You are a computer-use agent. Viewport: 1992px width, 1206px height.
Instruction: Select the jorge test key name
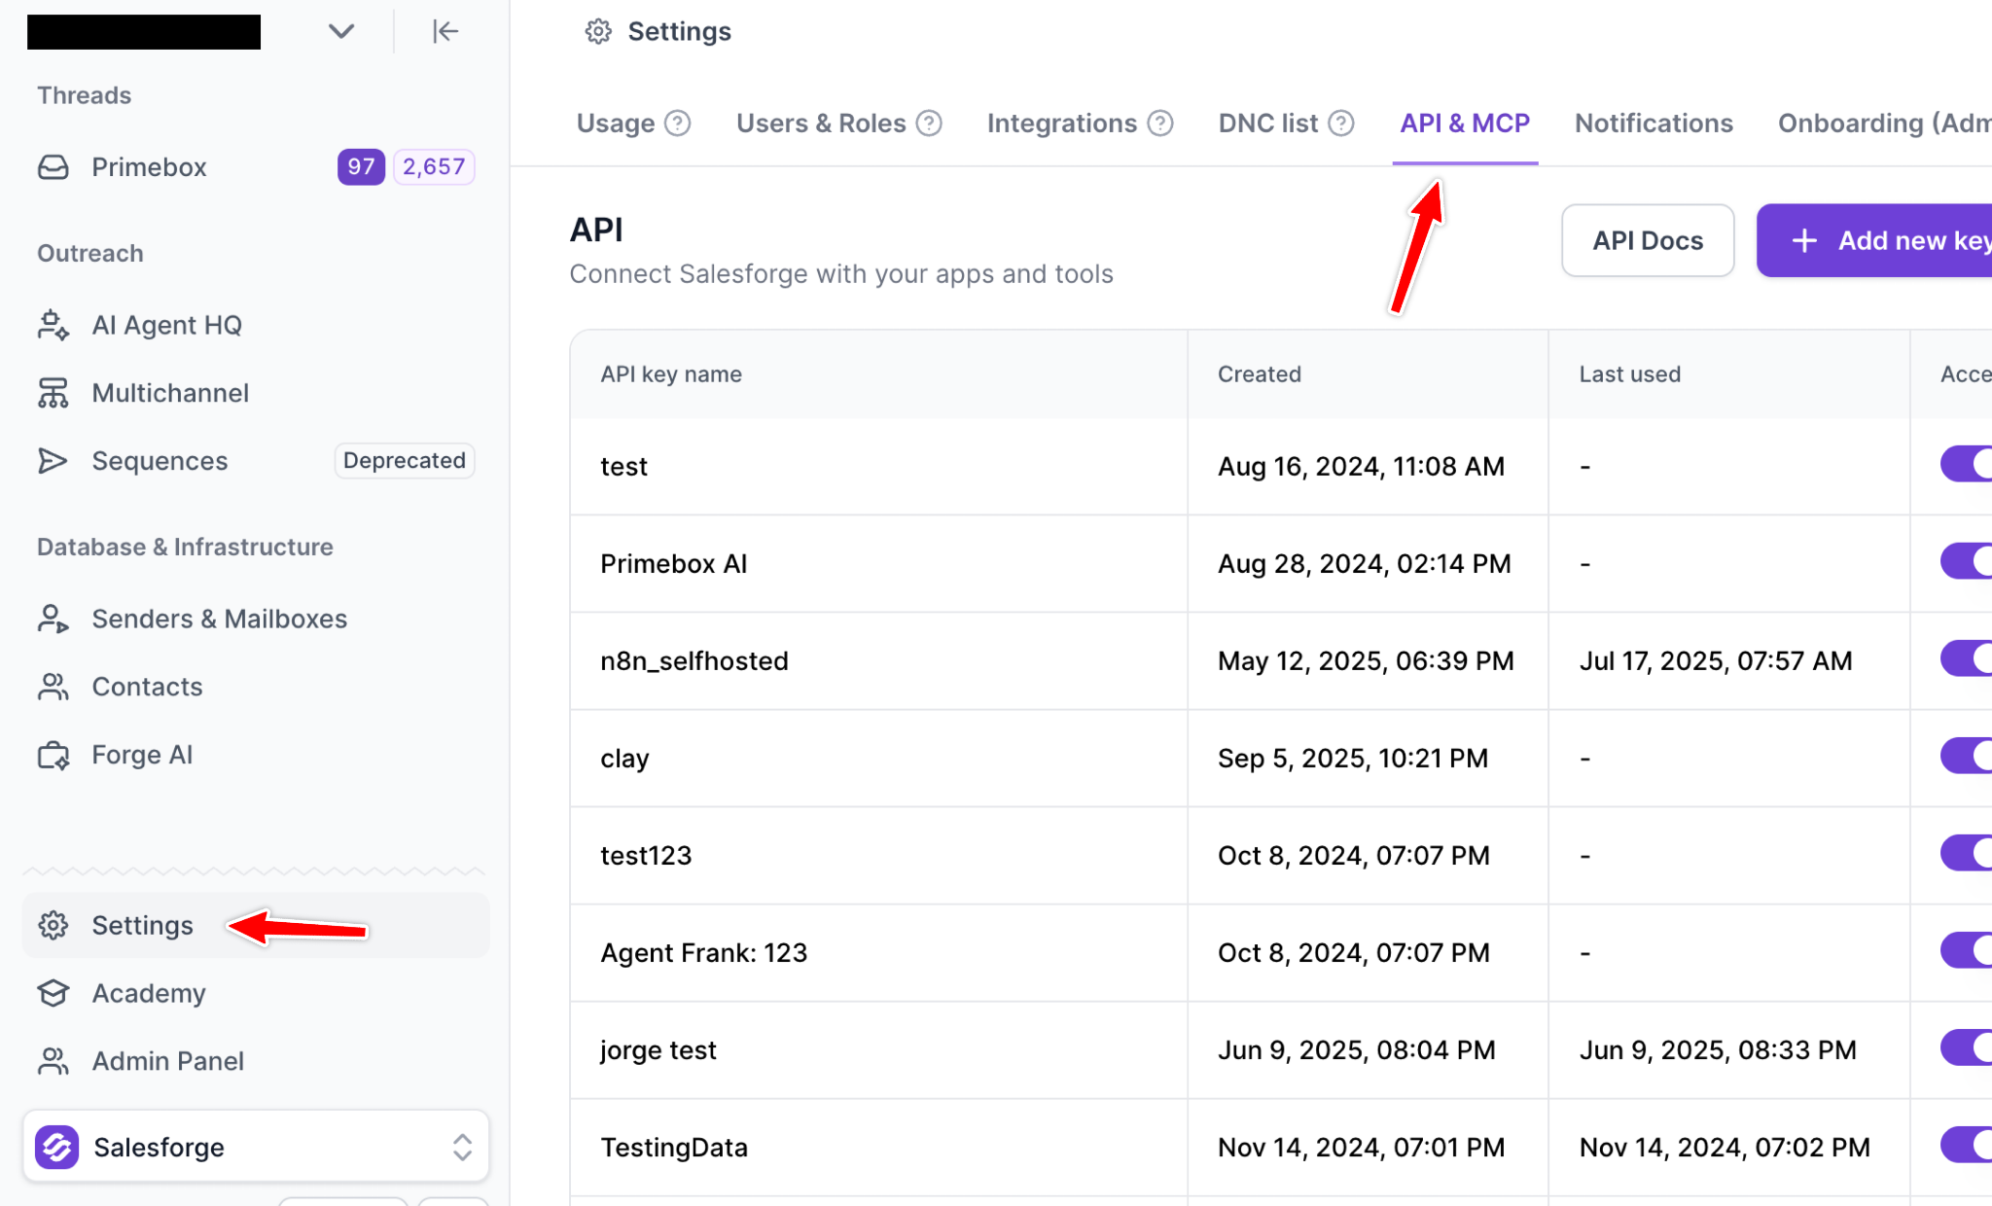(658, 1049)
